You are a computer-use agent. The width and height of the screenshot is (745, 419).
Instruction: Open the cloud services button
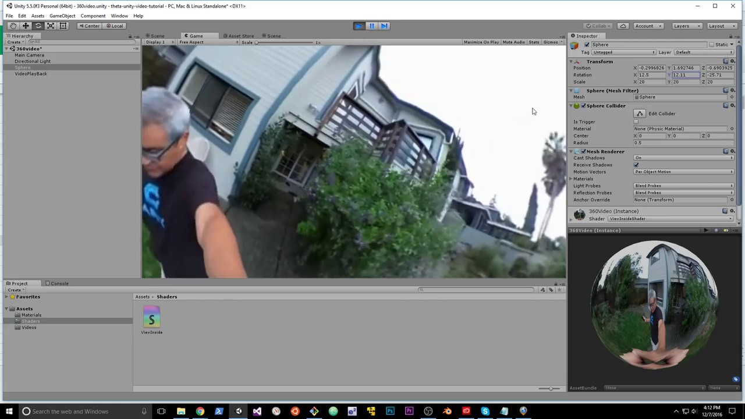[x=623, y=26]
